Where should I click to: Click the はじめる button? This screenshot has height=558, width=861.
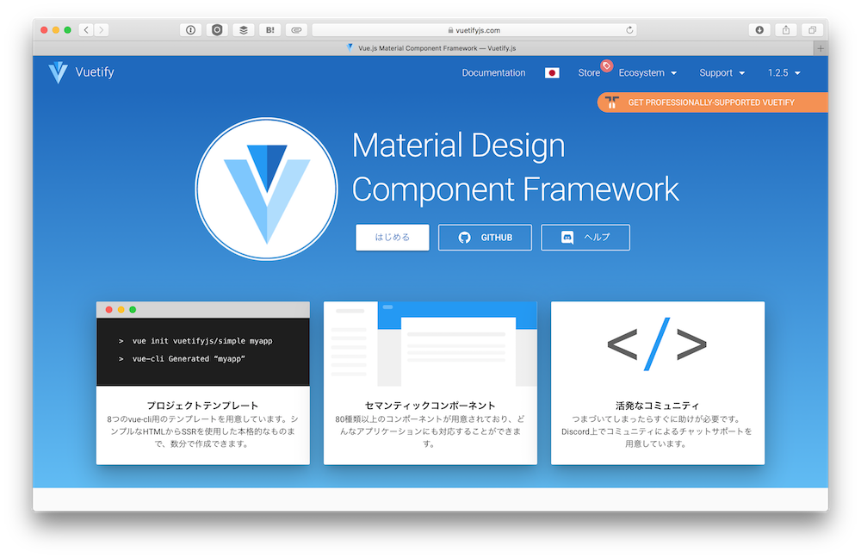(x=392, y=238)
